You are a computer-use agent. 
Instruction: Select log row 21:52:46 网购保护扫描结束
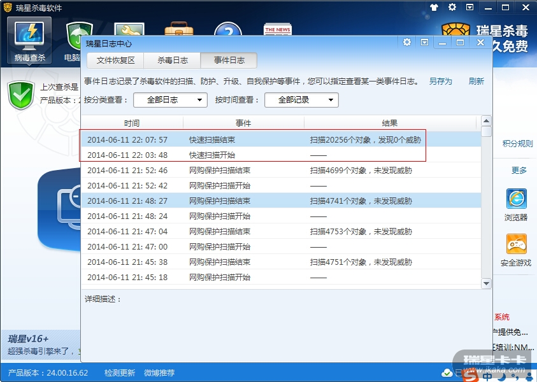tap(281, 171)
